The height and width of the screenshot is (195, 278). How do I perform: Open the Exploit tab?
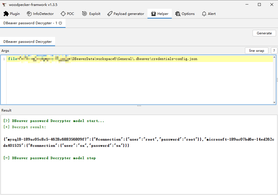tap(91, 14)
